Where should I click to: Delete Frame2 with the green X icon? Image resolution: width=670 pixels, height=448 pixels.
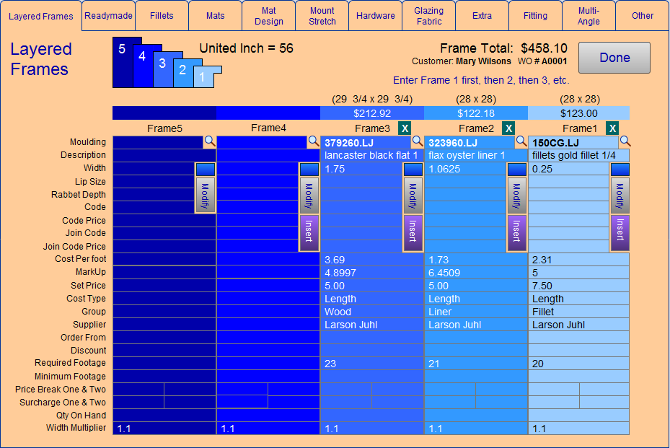click(508, 128)
